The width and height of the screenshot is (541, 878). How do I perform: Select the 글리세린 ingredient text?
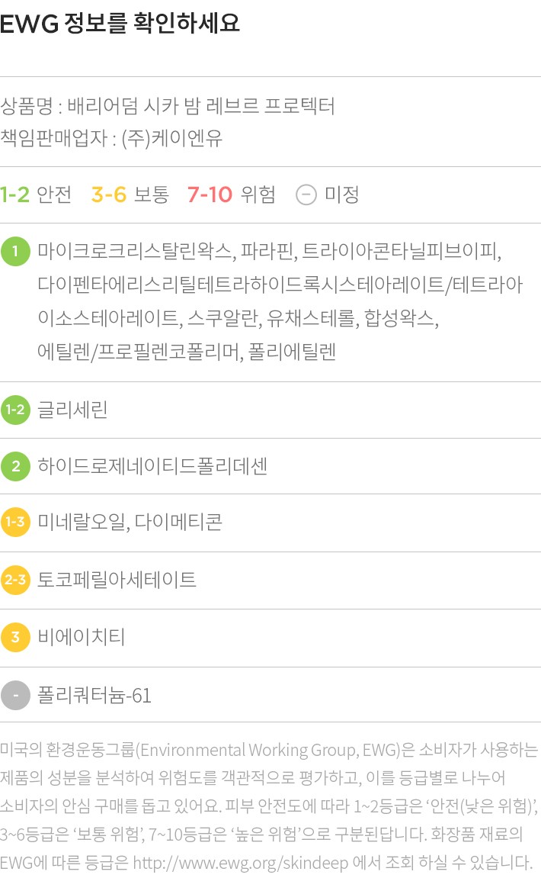tap(72, 410)
